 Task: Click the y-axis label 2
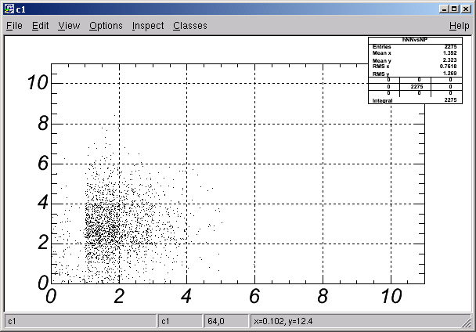[x=43, y=243]
